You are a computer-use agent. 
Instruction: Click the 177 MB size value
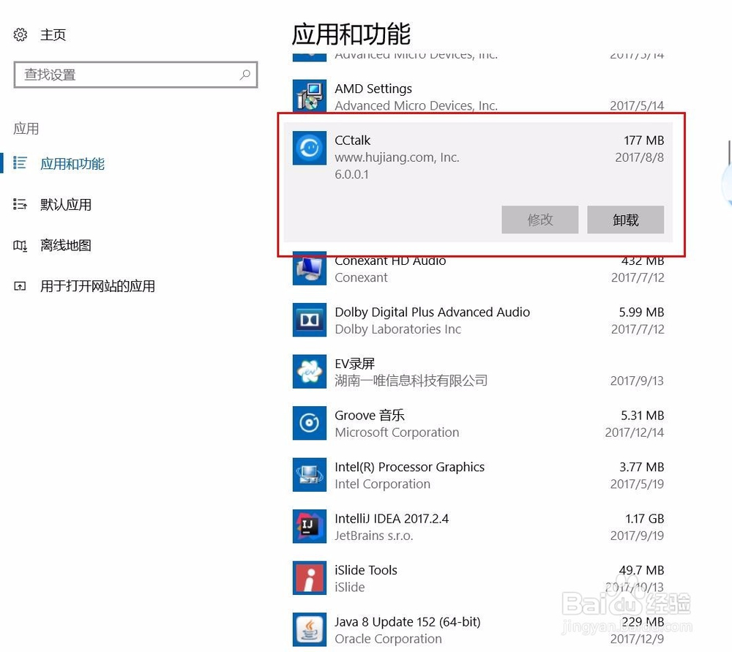[643, 140]
